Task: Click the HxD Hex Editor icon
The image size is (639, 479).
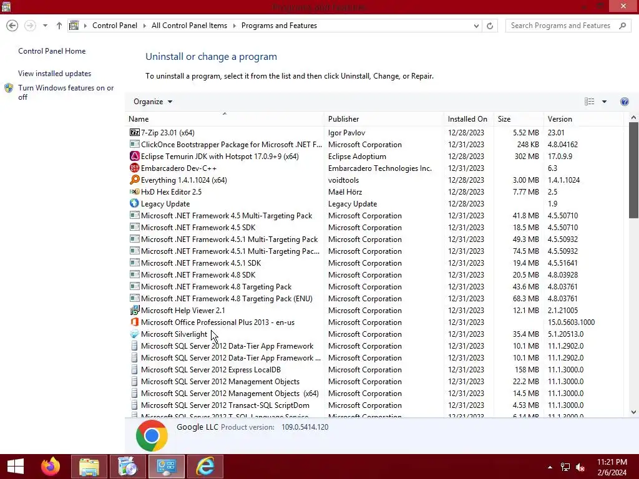Action: [134, 191]
